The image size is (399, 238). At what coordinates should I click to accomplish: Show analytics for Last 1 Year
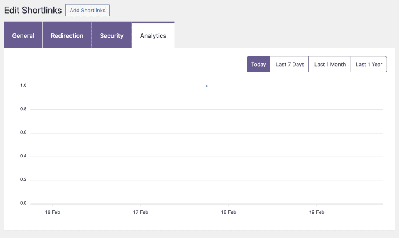(x=368, y=64)
